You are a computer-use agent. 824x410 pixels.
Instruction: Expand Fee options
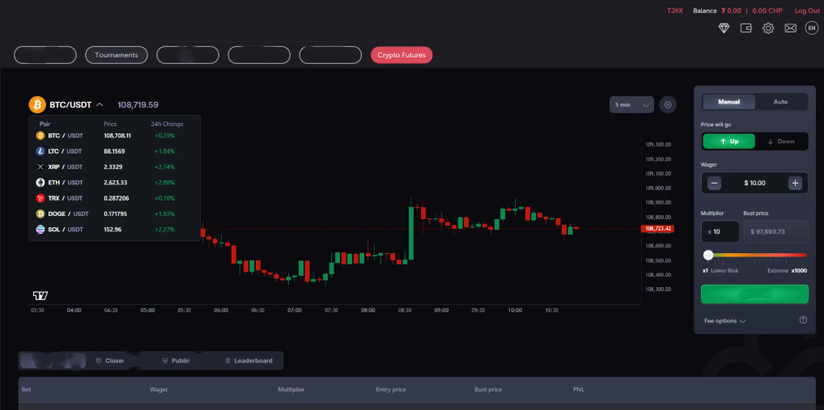[x=724, y=321]
